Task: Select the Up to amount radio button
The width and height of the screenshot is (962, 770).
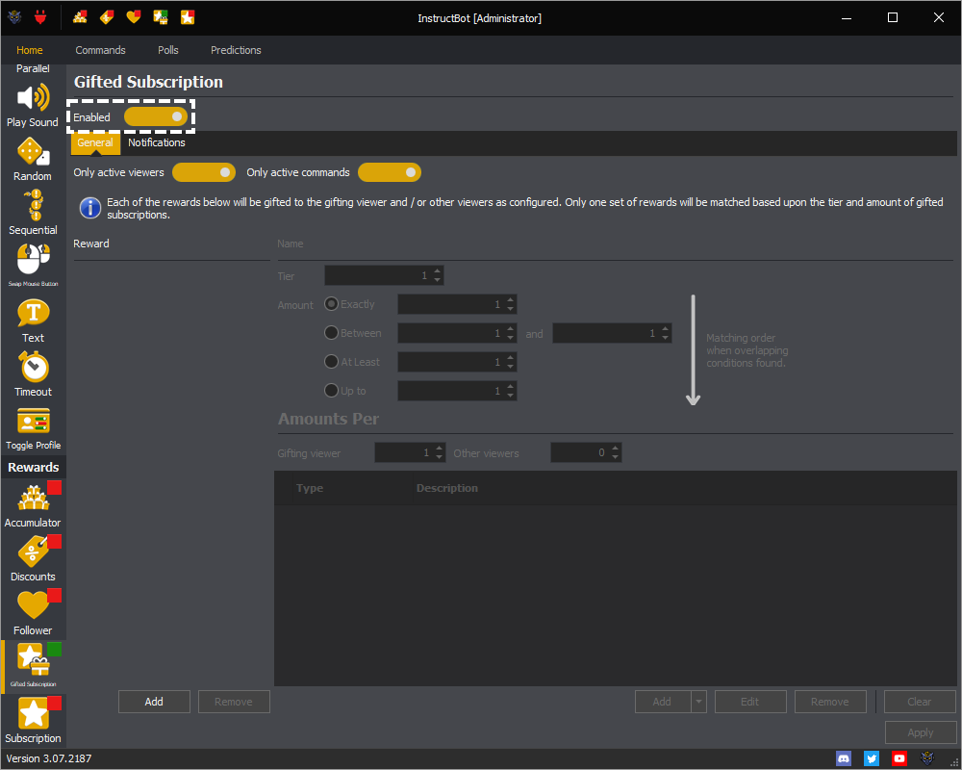Action: tap(331, 391)
